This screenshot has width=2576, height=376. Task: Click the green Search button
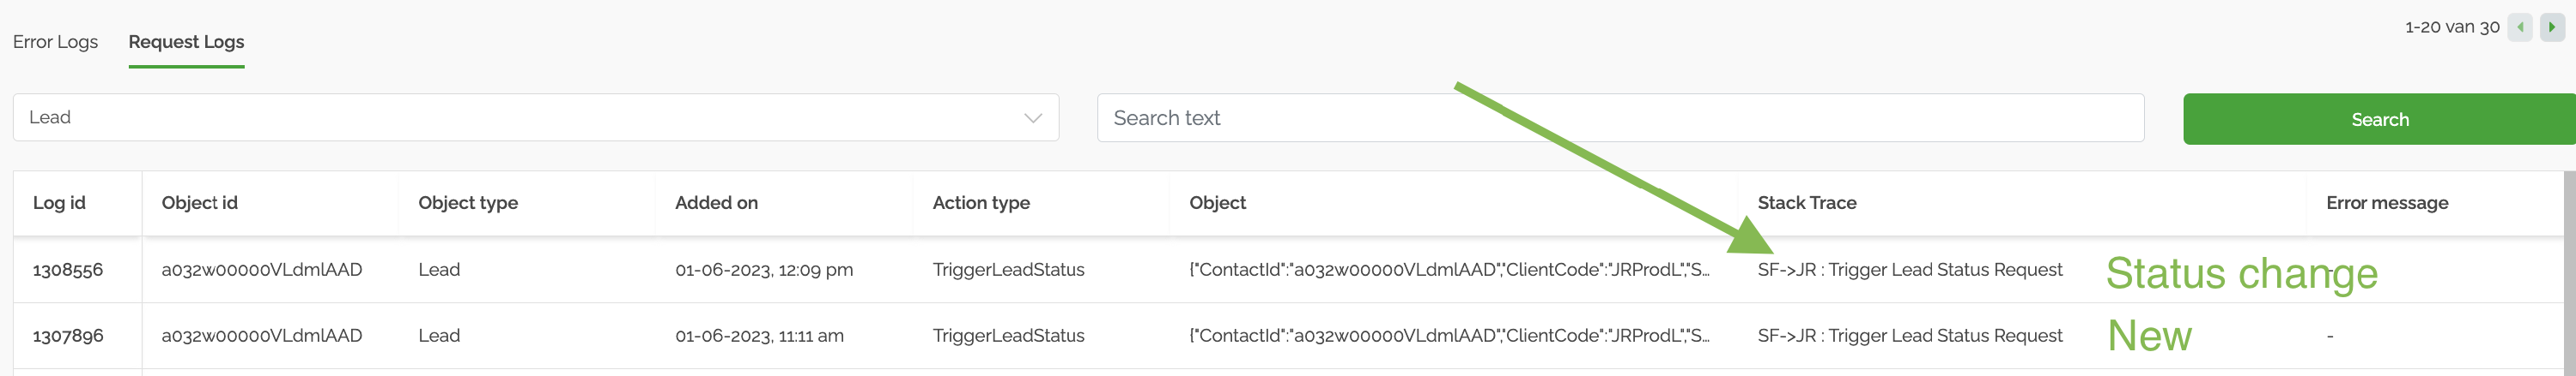pos(2379,119)
